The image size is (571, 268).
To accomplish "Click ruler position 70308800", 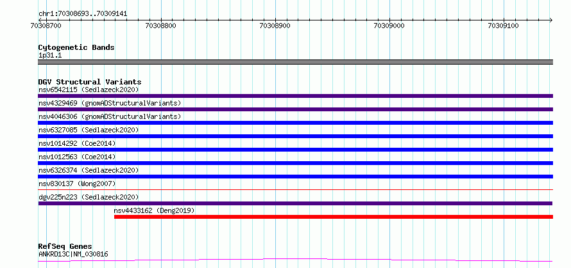I will coord(160,26).
